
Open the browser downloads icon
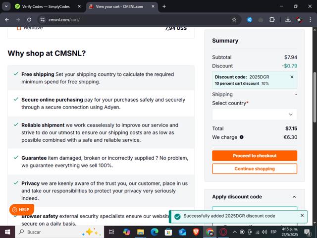click(x=288, y=20)
